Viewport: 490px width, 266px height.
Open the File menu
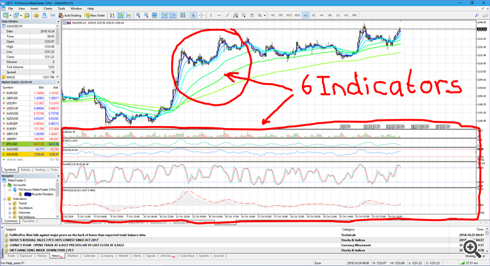tap(10, 8)
